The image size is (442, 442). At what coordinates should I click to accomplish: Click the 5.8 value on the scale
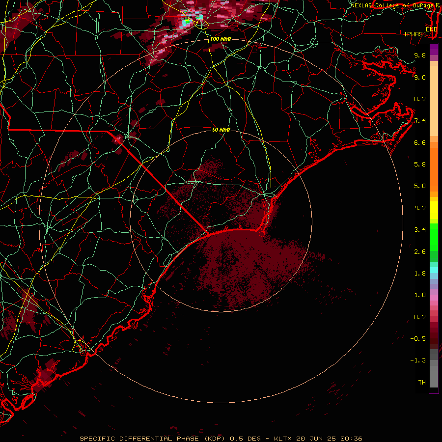click(420, 165)
